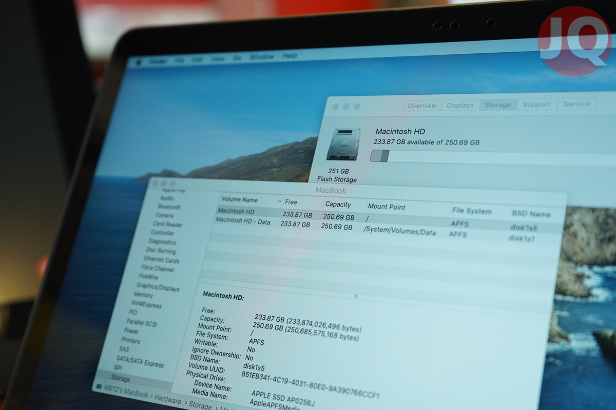Select Diagnostics in the sidebar
The image size is (616, 410).
(x=162, y=241)
